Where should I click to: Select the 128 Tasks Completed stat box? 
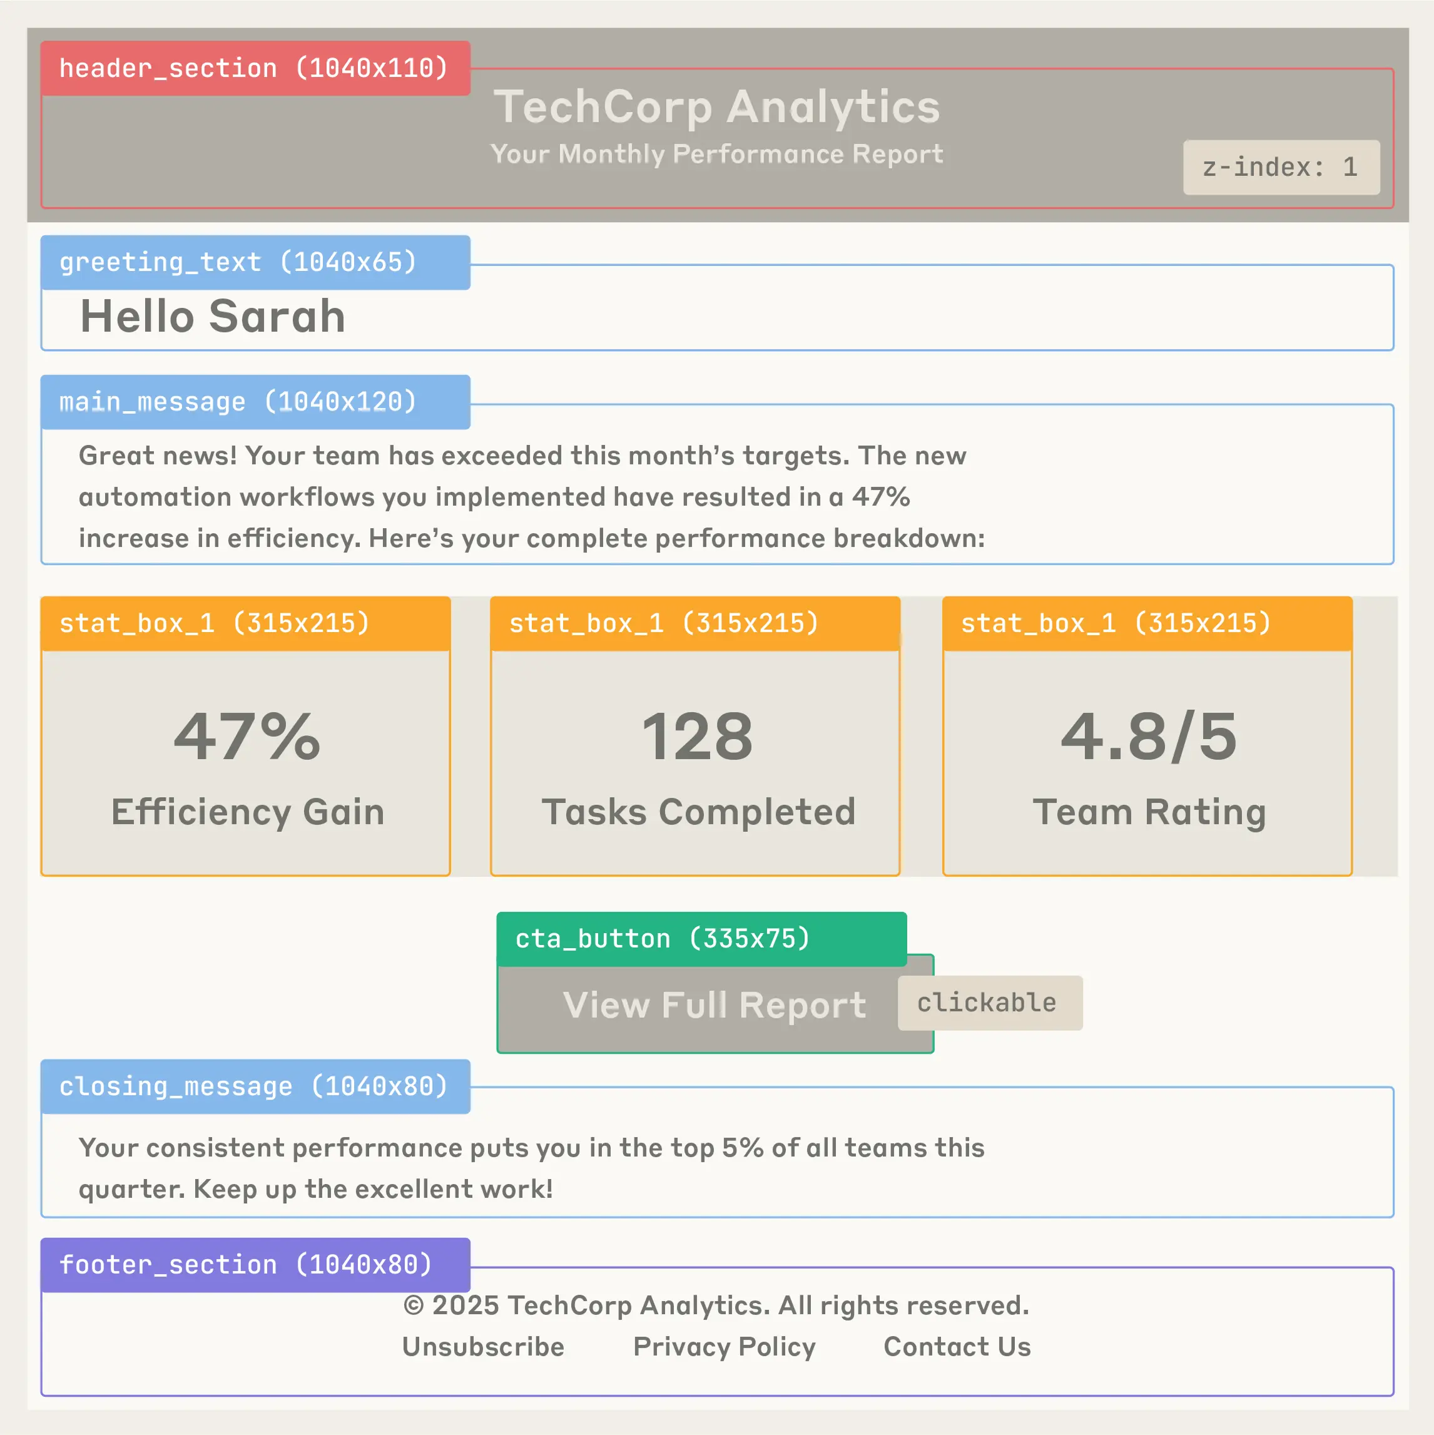[695, 765]
